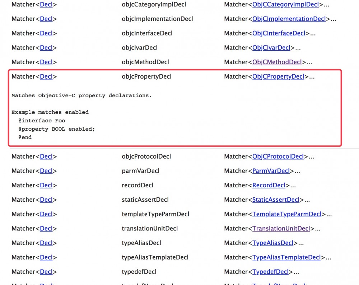Click the 'Example matches enabled' line

(x=50, y=112)
